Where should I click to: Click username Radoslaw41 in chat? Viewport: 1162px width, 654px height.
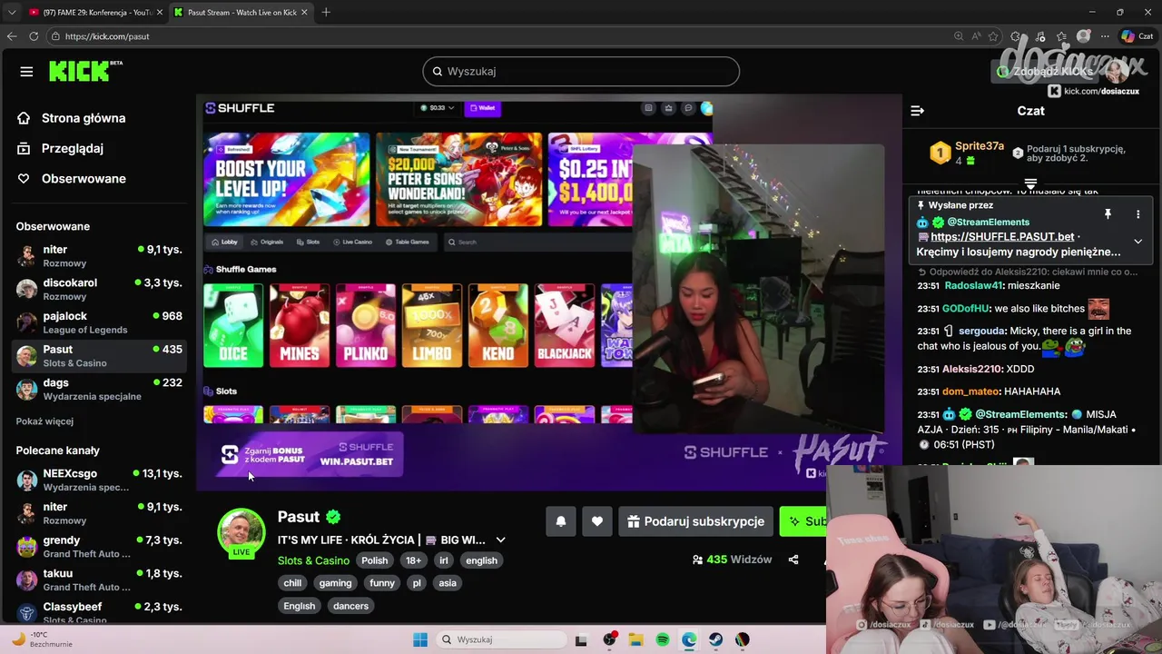[973, 285]
